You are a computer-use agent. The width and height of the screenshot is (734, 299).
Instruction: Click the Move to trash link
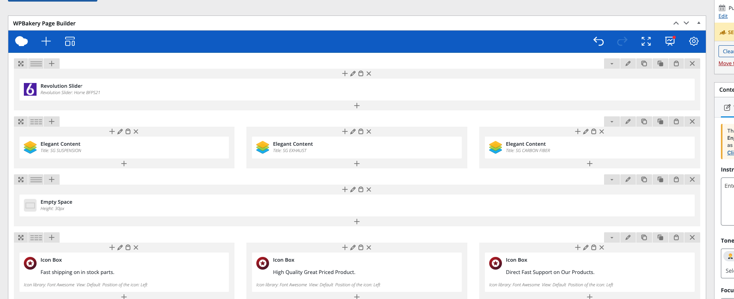click(x=726, y=63)
